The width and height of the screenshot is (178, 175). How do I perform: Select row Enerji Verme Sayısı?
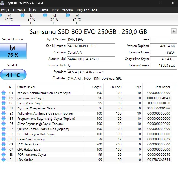(86, 103)
